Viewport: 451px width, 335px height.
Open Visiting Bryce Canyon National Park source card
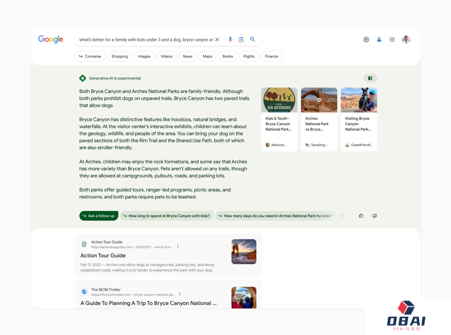pyautogui.click(x=359, y=119)
